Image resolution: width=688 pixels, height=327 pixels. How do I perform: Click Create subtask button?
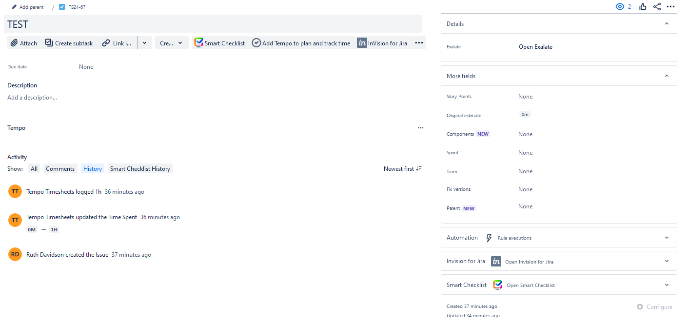[x=69, y=43]
